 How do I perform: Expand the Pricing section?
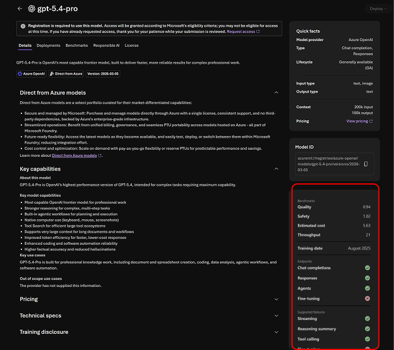(x=277, y=299)
